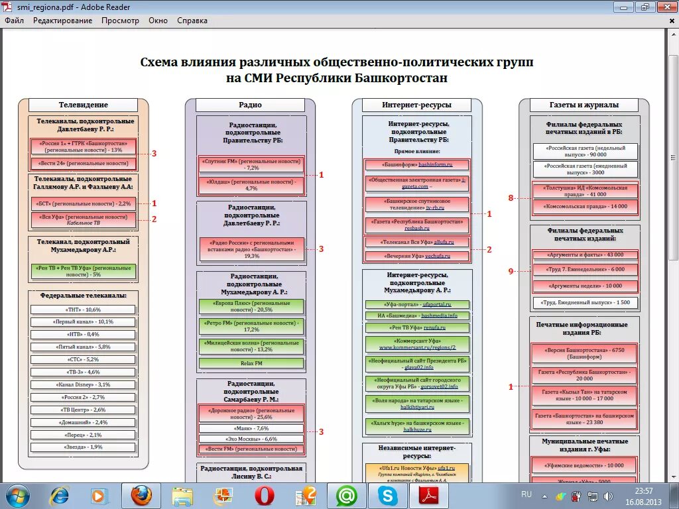Viewport: 679px width, 509px height.
Task: Click the «Маяк» - 7,6% box
Action: pos(251,429)
